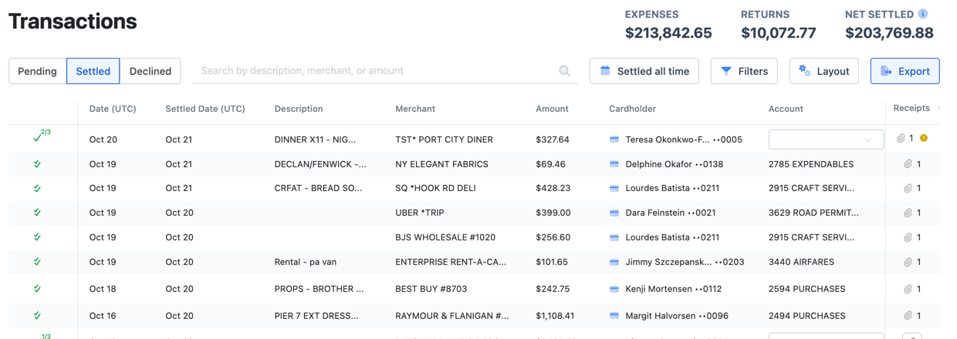The image size is (957, 339).
Task: Click card icon beside Delphine Okafor
Action: coord(614,164)
